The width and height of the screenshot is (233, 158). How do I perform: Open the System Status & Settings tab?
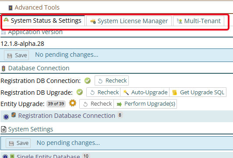point(42,21)
